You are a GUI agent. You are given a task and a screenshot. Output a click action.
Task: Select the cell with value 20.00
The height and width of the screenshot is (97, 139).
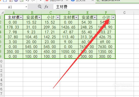pos(32,42)
